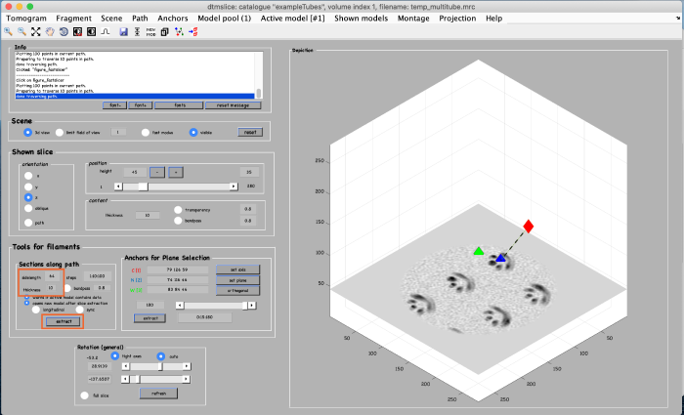Open the Tomogram menu
684x415 pixels.
(24, 18)
